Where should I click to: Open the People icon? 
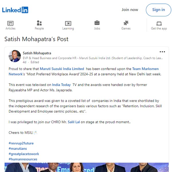point(39,23)
